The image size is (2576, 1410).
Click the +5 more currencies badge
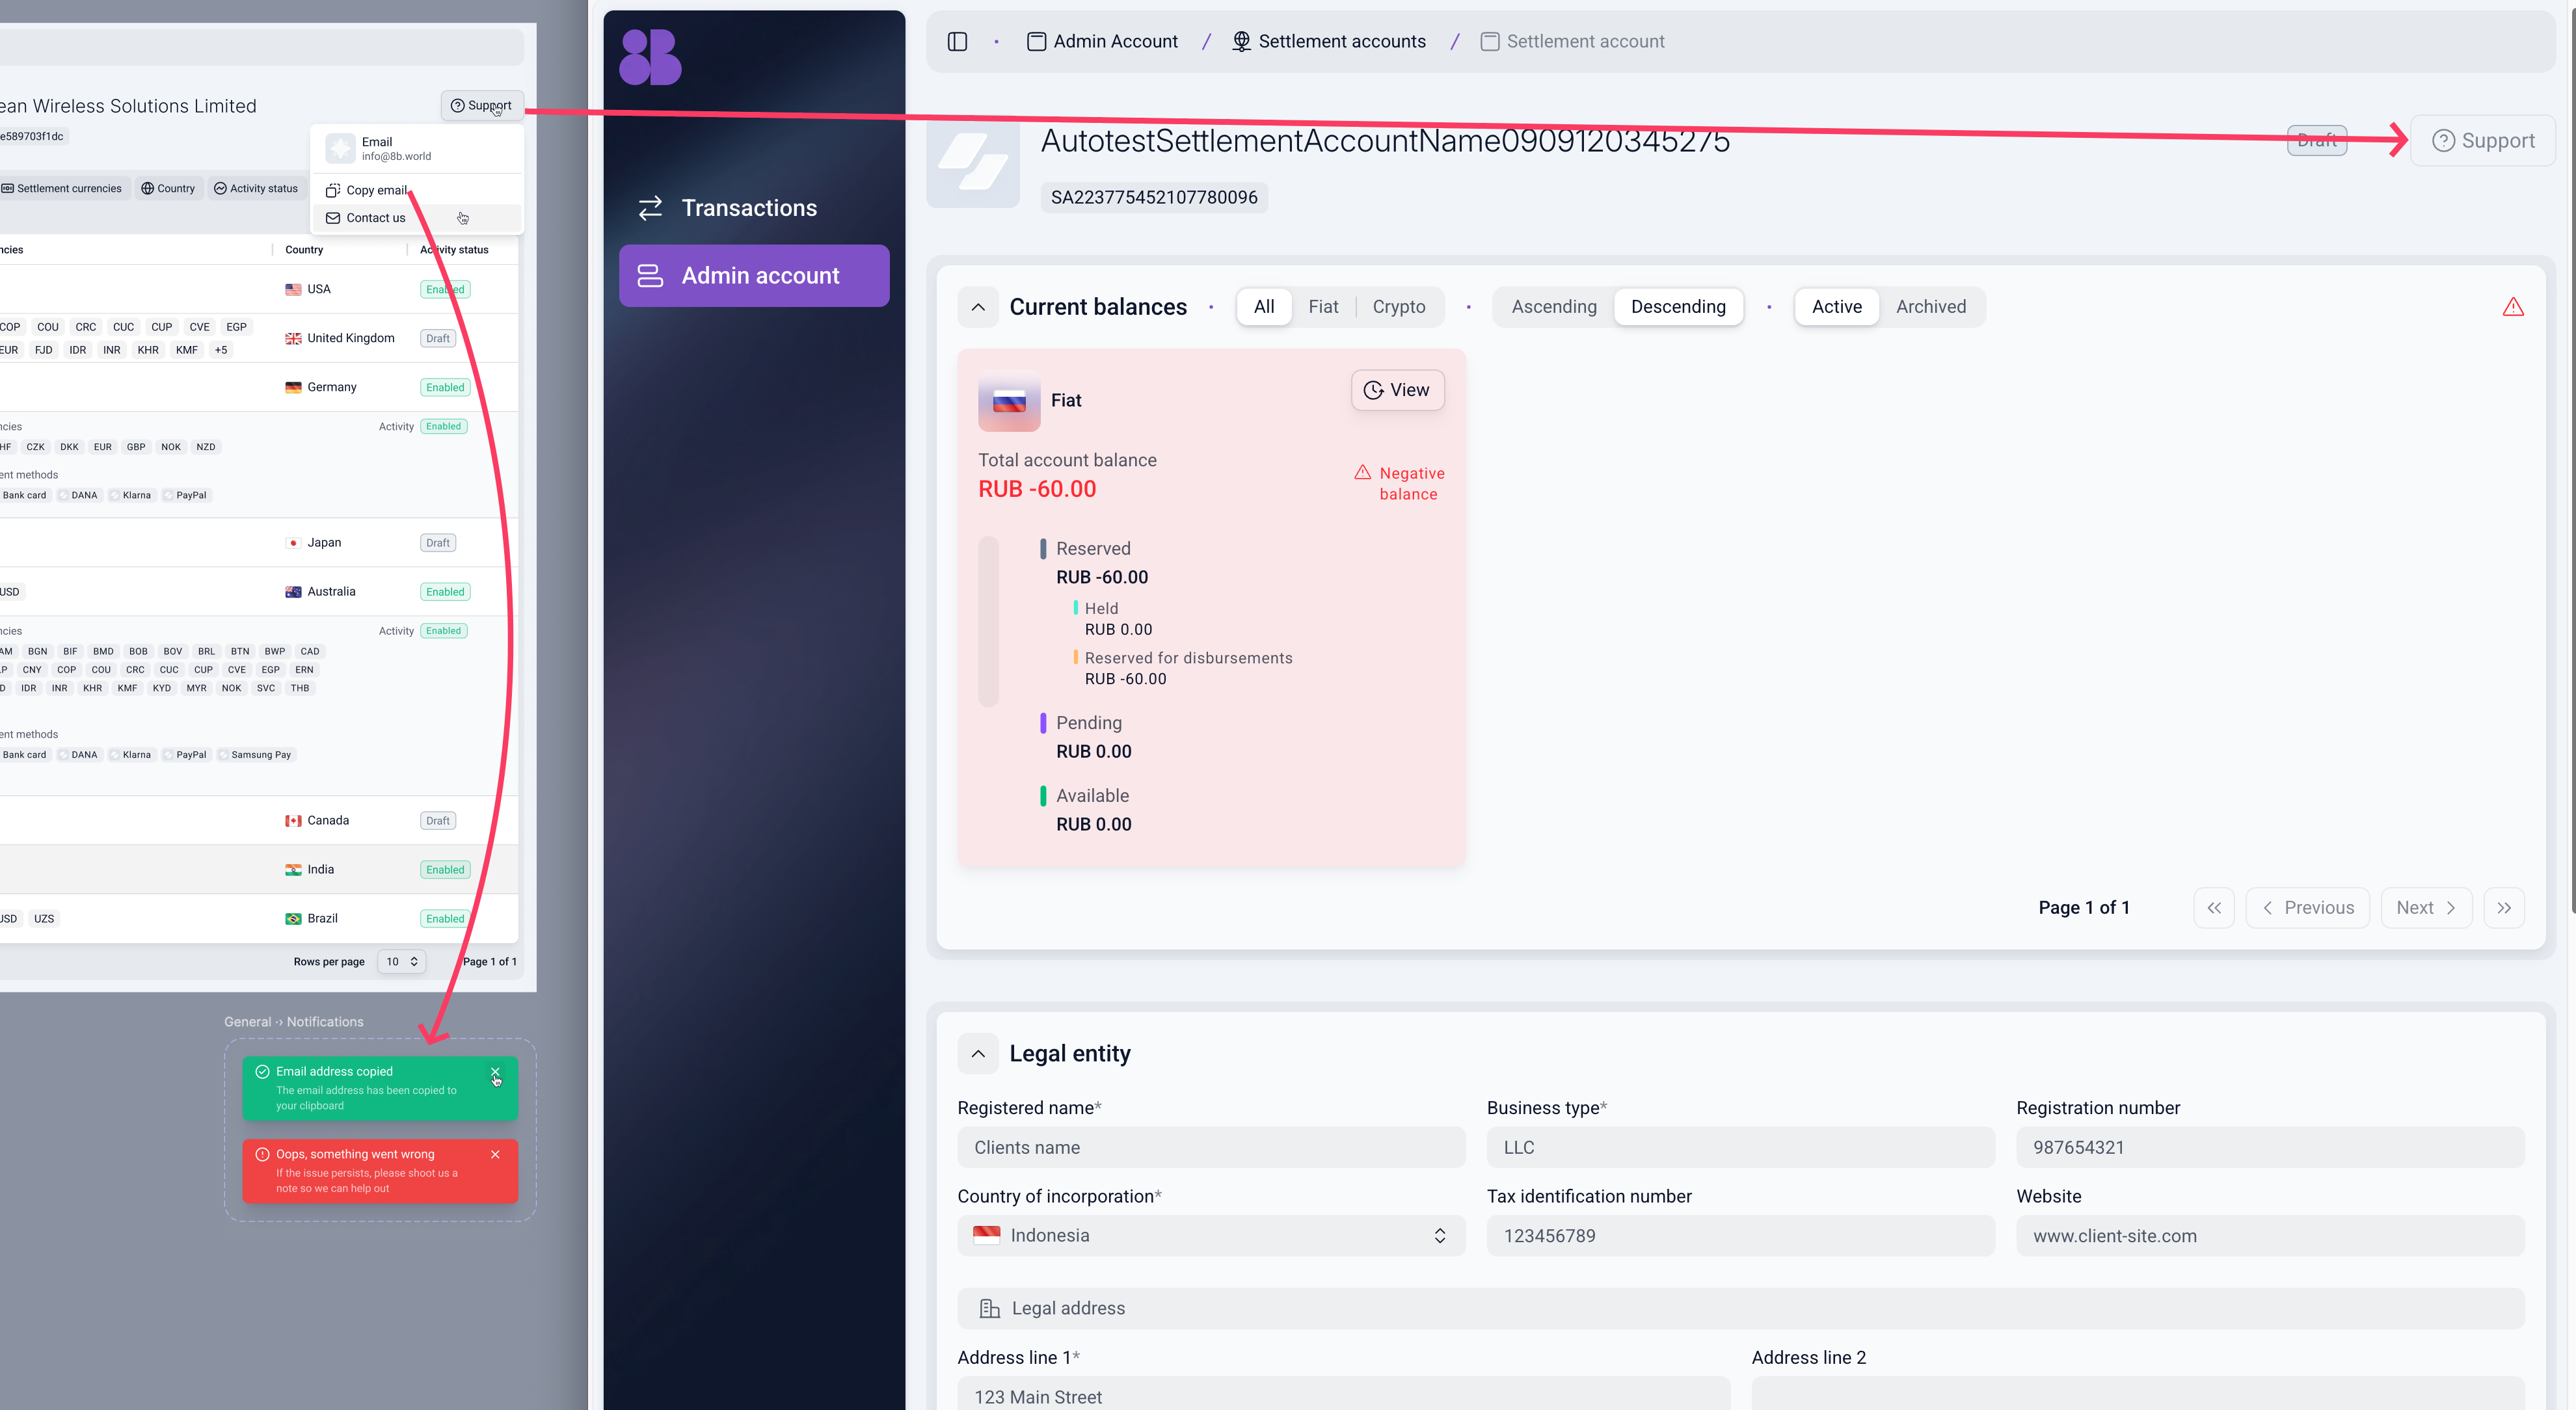pos(221,350)
